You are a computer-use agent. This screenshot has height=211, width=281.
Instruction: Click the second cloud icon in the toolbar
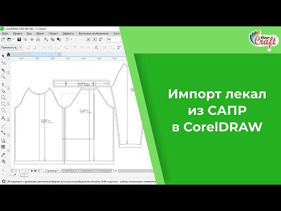[x=32, y=39]
